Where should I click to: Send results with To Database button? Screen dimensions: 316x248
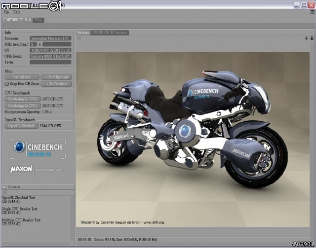pyautogui.click(x=56, y=84)
